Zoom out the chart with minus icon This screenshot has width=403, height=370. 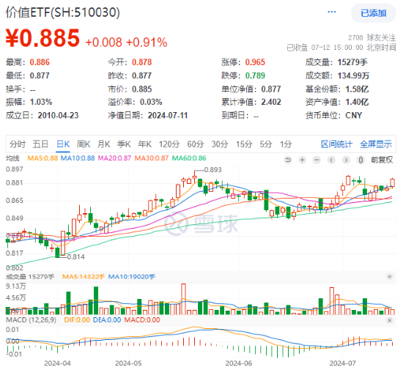click(x=317, y=160)
